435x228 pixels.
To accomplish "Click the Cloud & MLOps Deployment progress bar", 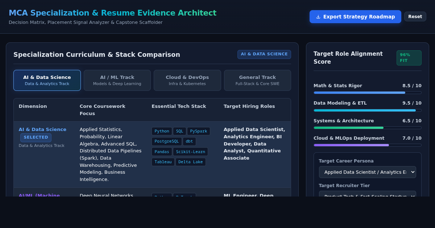I will pyautogui.click(x=368, y=145).
